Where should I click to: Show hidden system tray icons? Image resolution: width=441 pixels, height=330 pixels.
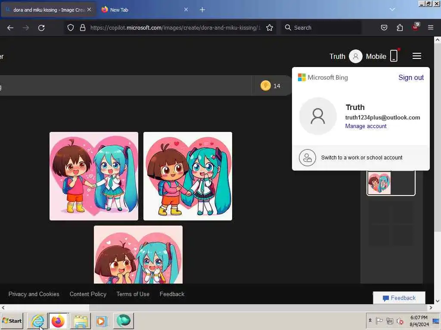370,321
